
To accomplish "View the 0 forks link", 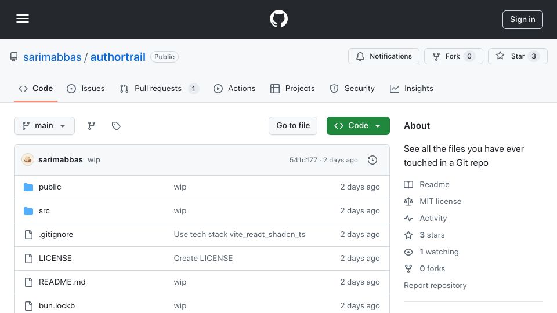I will tap(432, 268).
